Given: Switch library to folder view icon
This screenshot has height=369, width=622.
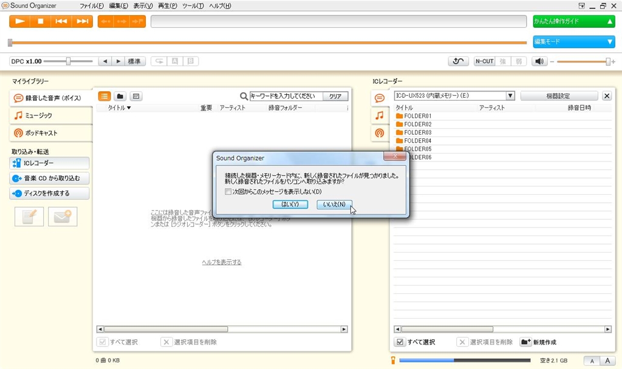Looking at the screenshot, I should 120,96.
